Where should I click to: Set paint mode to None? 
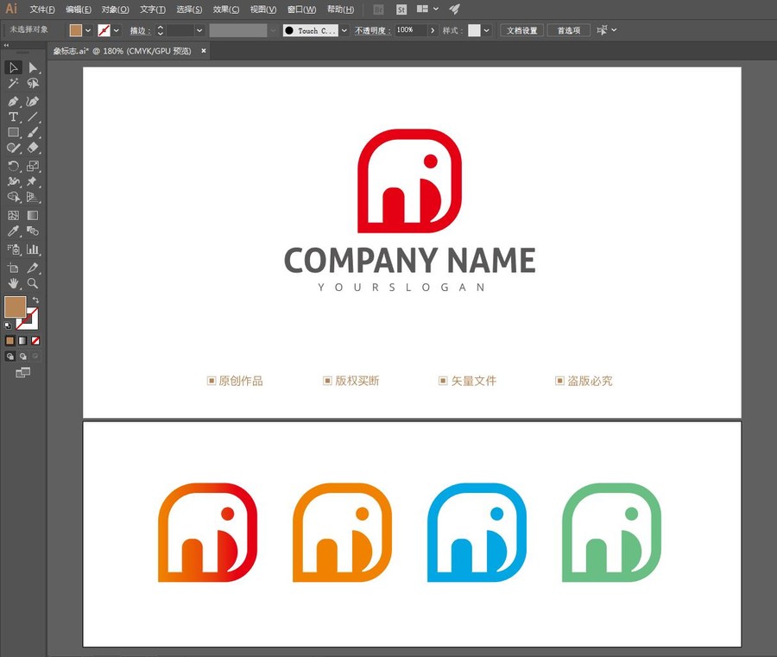click(35, 341)
